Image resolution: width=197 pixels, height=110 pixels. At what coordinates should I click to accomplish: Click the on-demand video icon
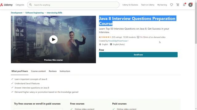click(x=138, y=37)
